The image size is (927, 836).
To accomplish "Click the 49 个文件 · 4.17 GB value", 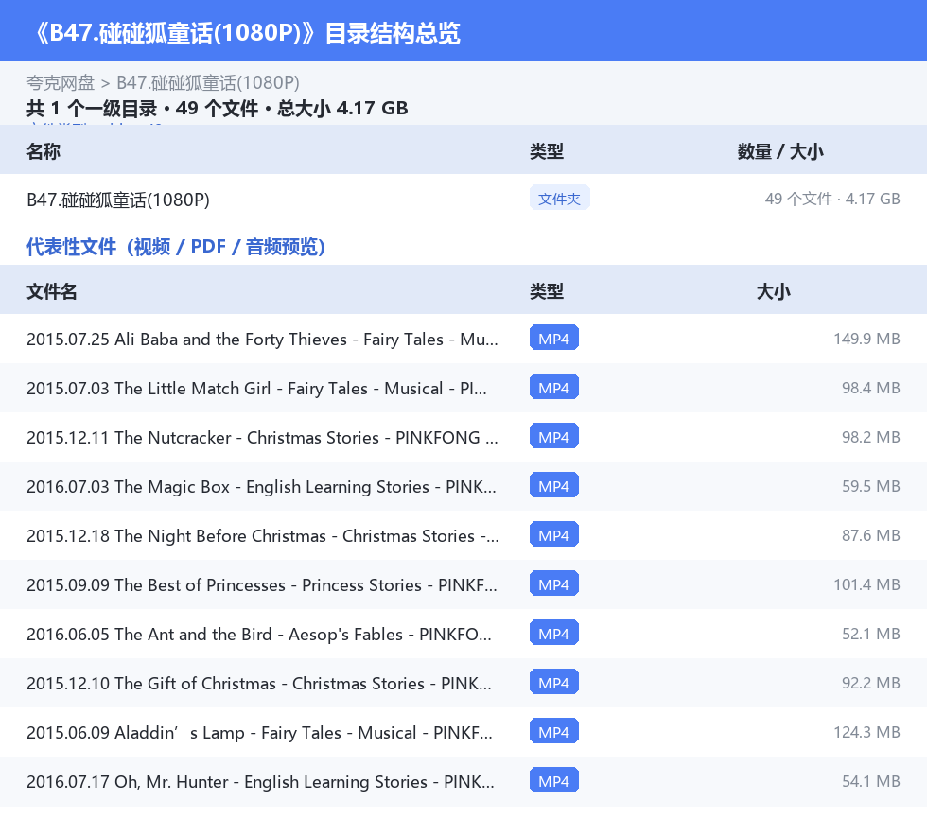I will pyautogui.click(x=832, y=199).
